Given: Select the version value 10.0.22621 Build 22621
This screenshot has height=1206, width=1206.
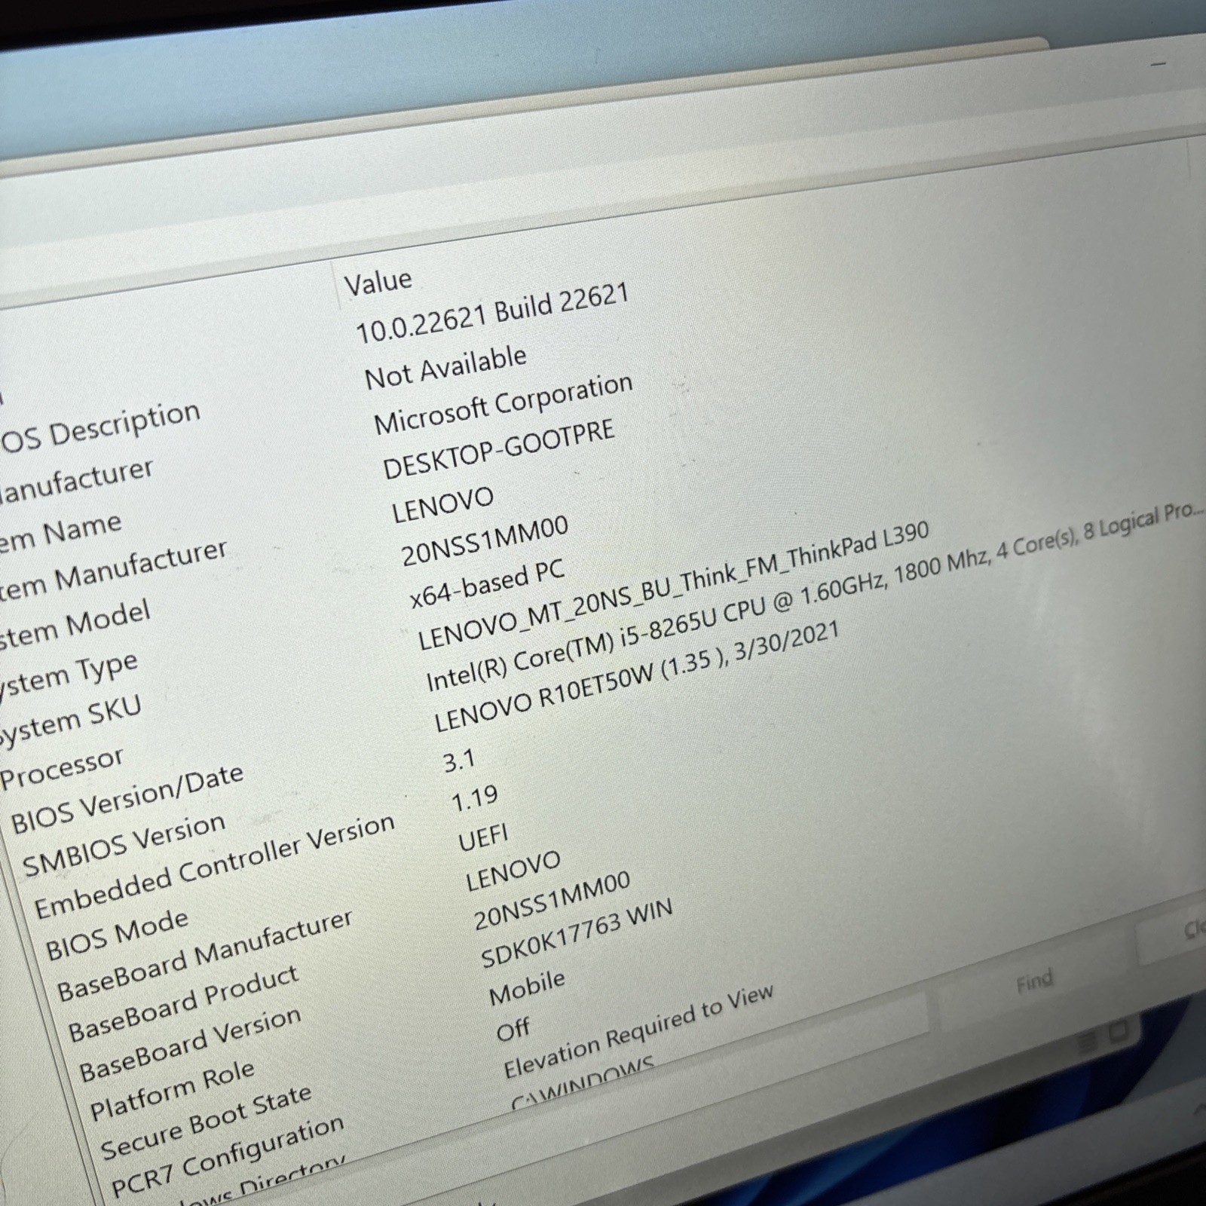Looking at the screenshot, I should click(x=491, y=314).
